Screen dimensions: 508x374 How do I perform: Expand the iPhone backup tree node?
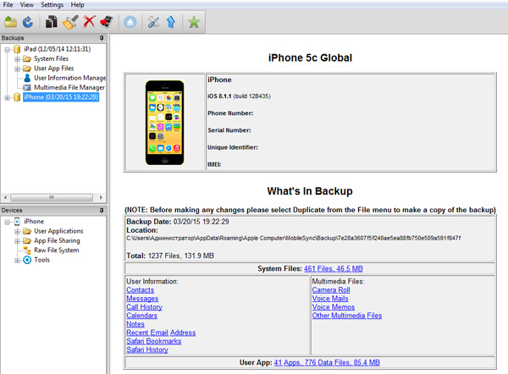[x=8, y=97]
